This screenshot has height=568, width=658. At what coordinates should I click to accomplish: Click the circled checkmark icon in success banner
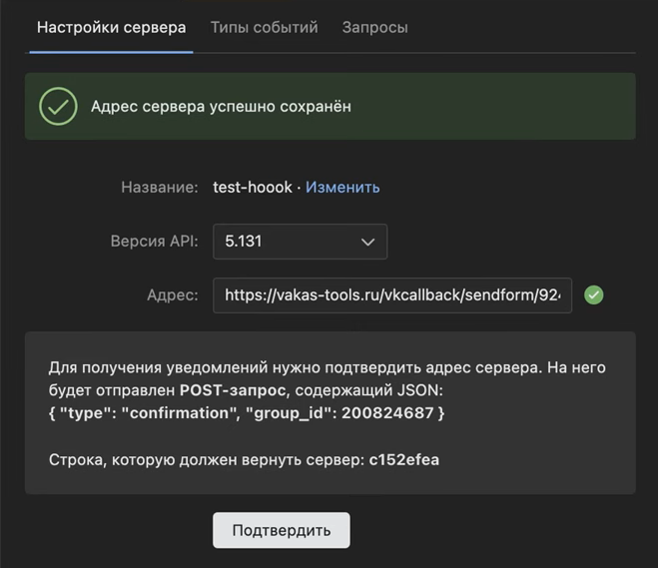[x=58, y=106]
